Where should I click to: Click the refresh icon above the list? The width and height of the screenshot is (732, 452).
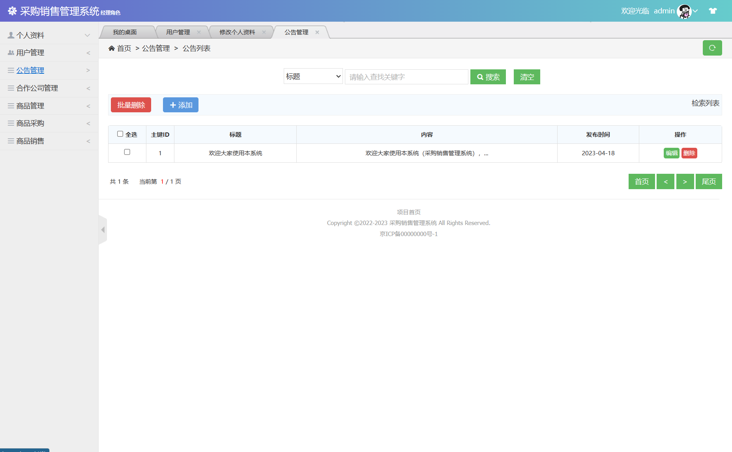click(x=712, y=48)
